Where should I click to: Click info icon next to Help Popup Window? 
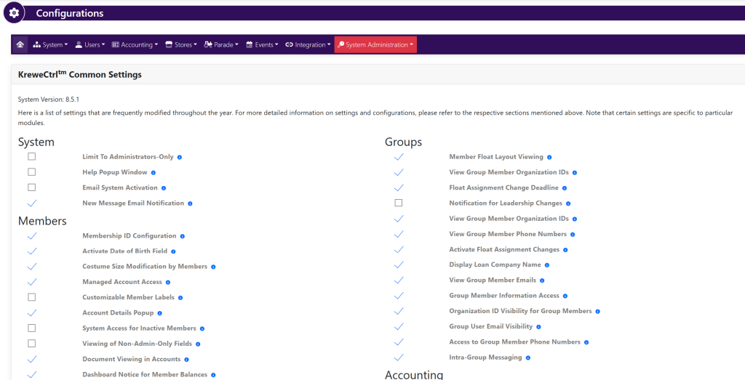coord(154,173)
